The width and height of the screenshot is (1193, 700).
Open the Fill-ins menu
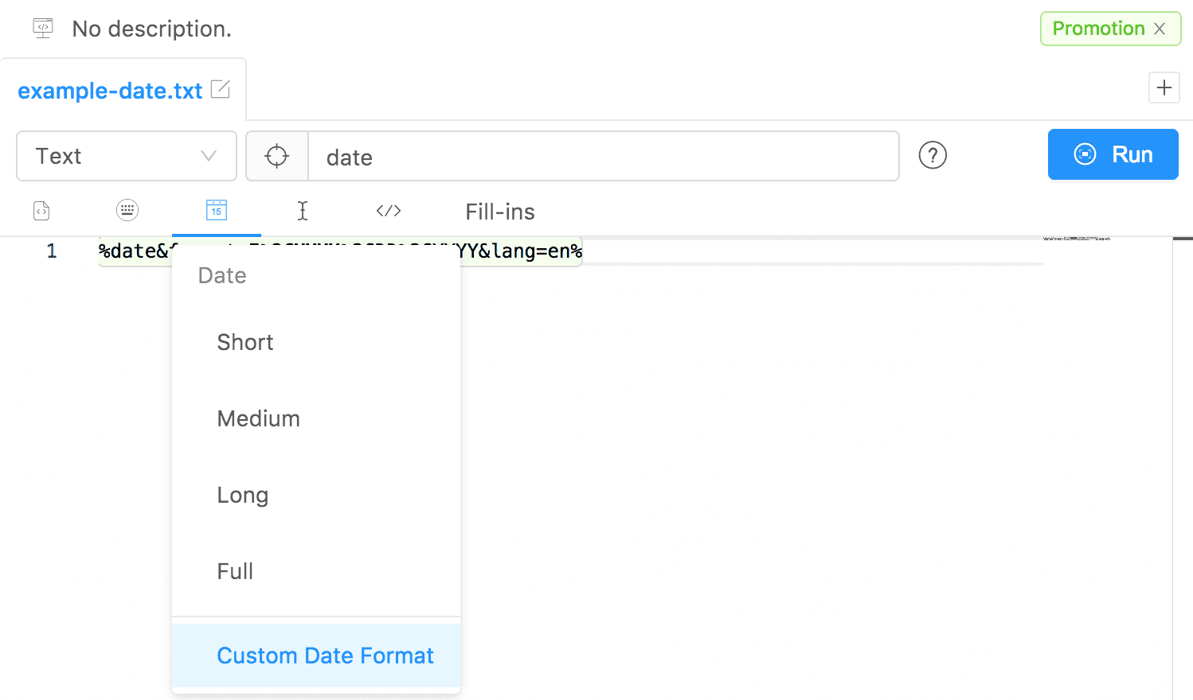tap(500, 212)
